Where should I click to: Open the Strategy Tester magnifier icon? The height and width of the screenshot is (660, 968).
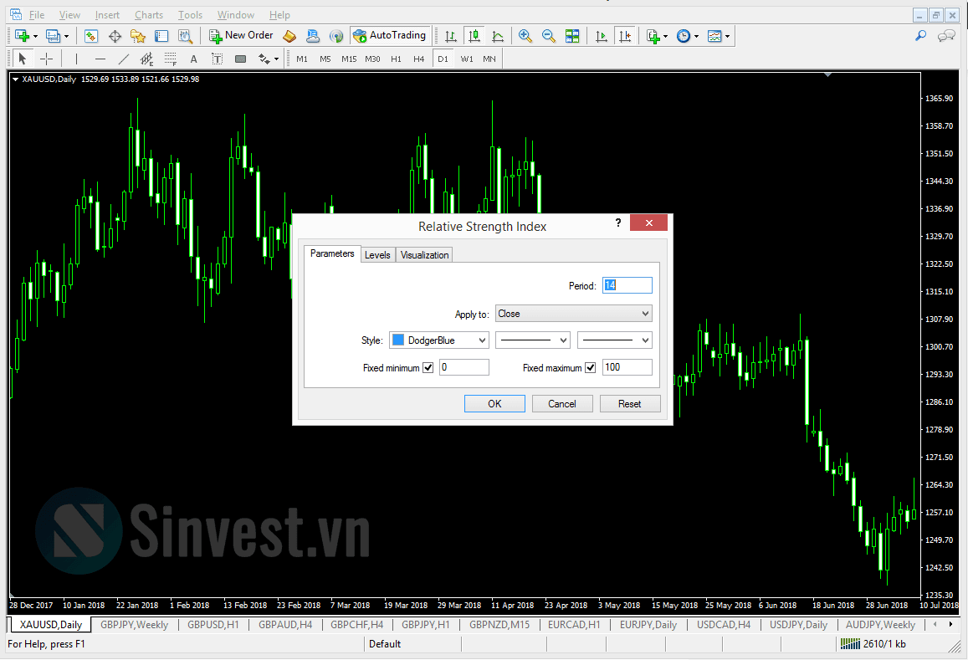coord(185,37)
